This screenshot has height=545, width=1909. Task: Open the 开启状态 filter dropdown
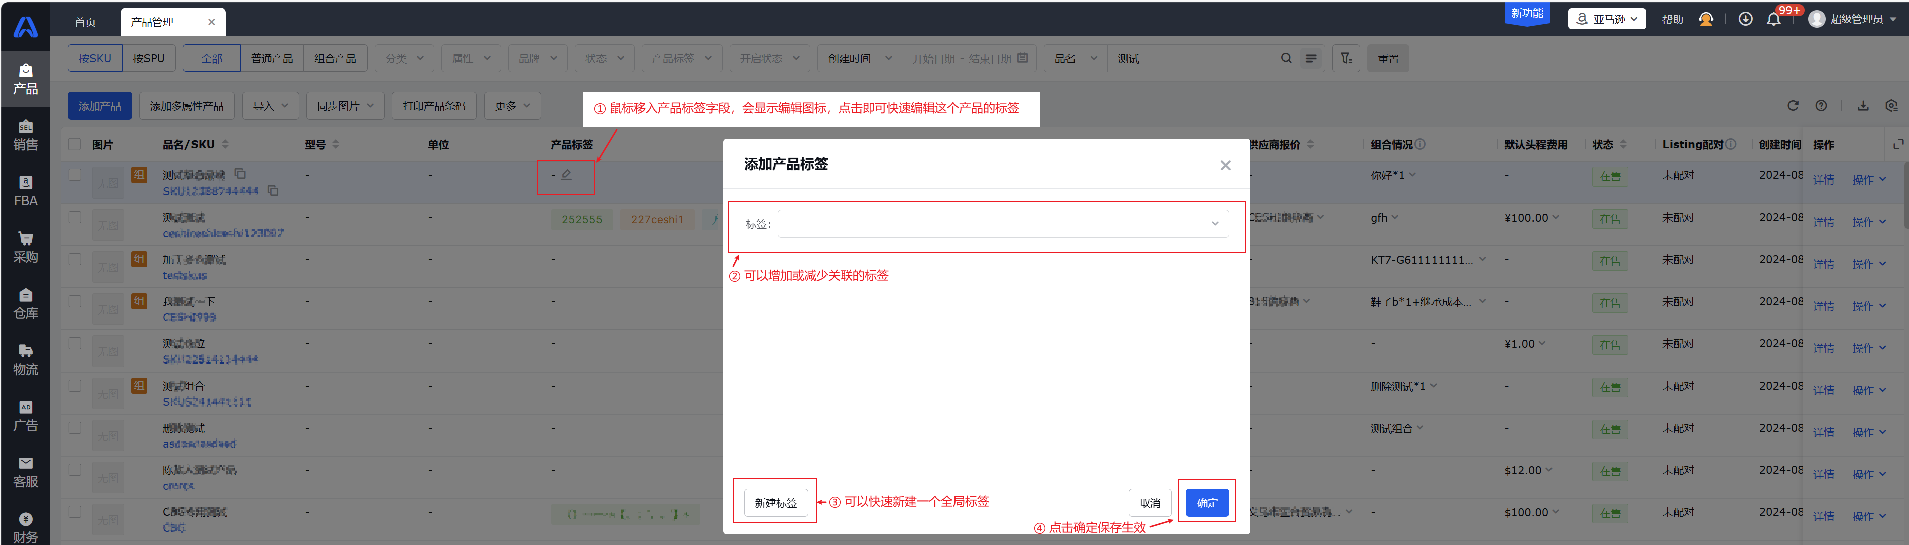click(x=770, y=59)
